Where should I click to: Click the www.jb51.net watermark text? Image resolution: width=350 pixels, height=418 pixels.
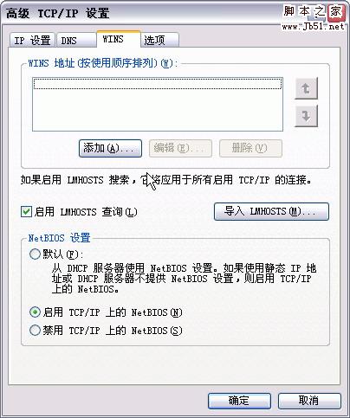314,27
